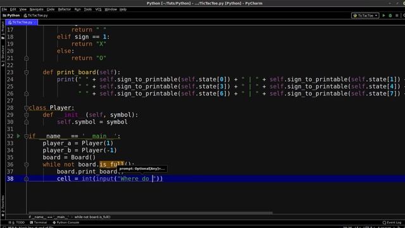Screen dimensions: 405x228
Task: Click 'board = Board()' on line 35
Action: [x=69, y=158]
